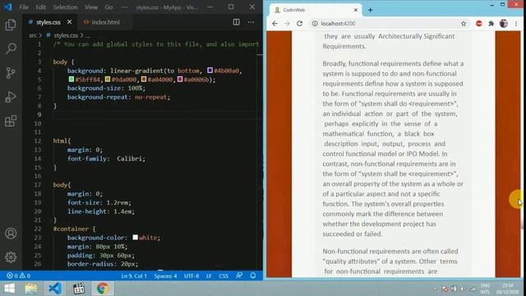Show errors and warnings in status bar

(x=18, y=276)
